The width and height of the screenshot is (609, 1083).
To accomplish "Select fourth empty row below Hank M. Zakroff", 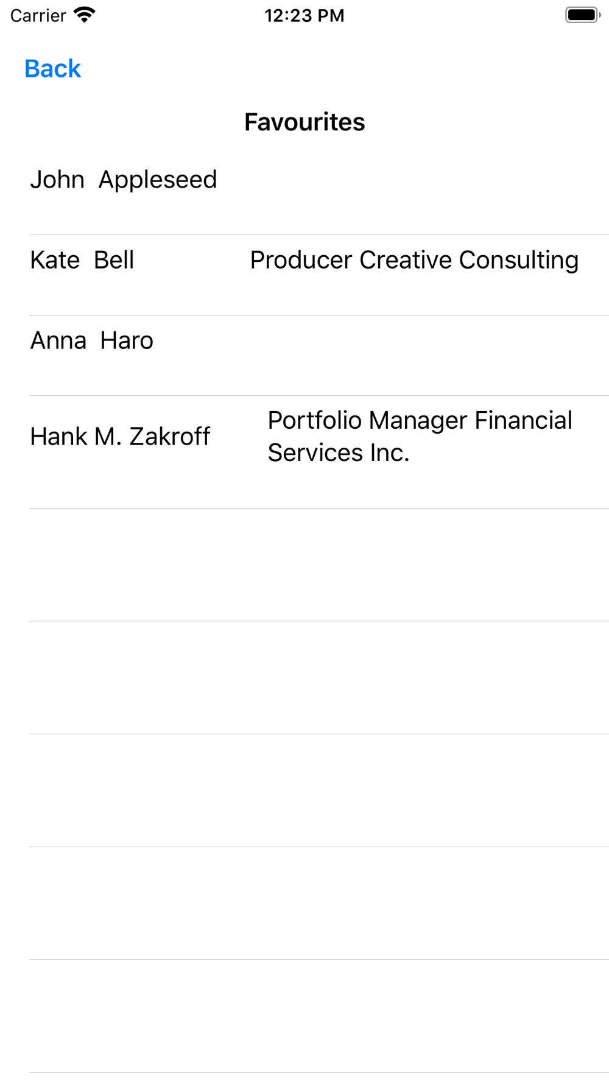I will tap(319, 903).
